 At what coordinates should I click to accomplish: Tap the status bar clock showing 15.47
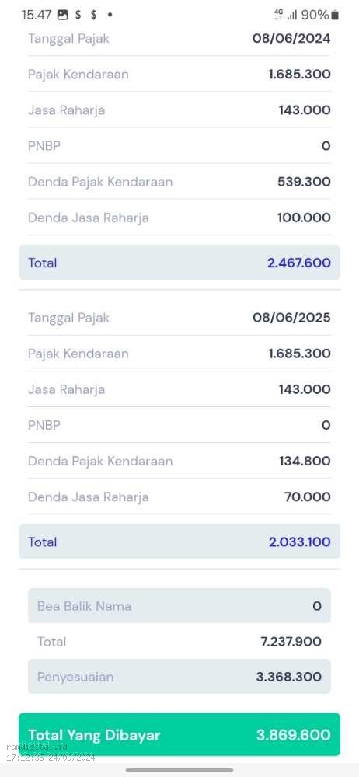click(37, 15)
